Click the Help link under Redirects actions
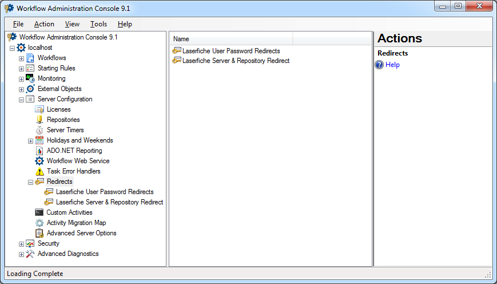 [x=392, y=65]
